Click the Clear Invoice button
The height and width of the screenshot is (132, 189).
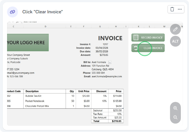148,48
